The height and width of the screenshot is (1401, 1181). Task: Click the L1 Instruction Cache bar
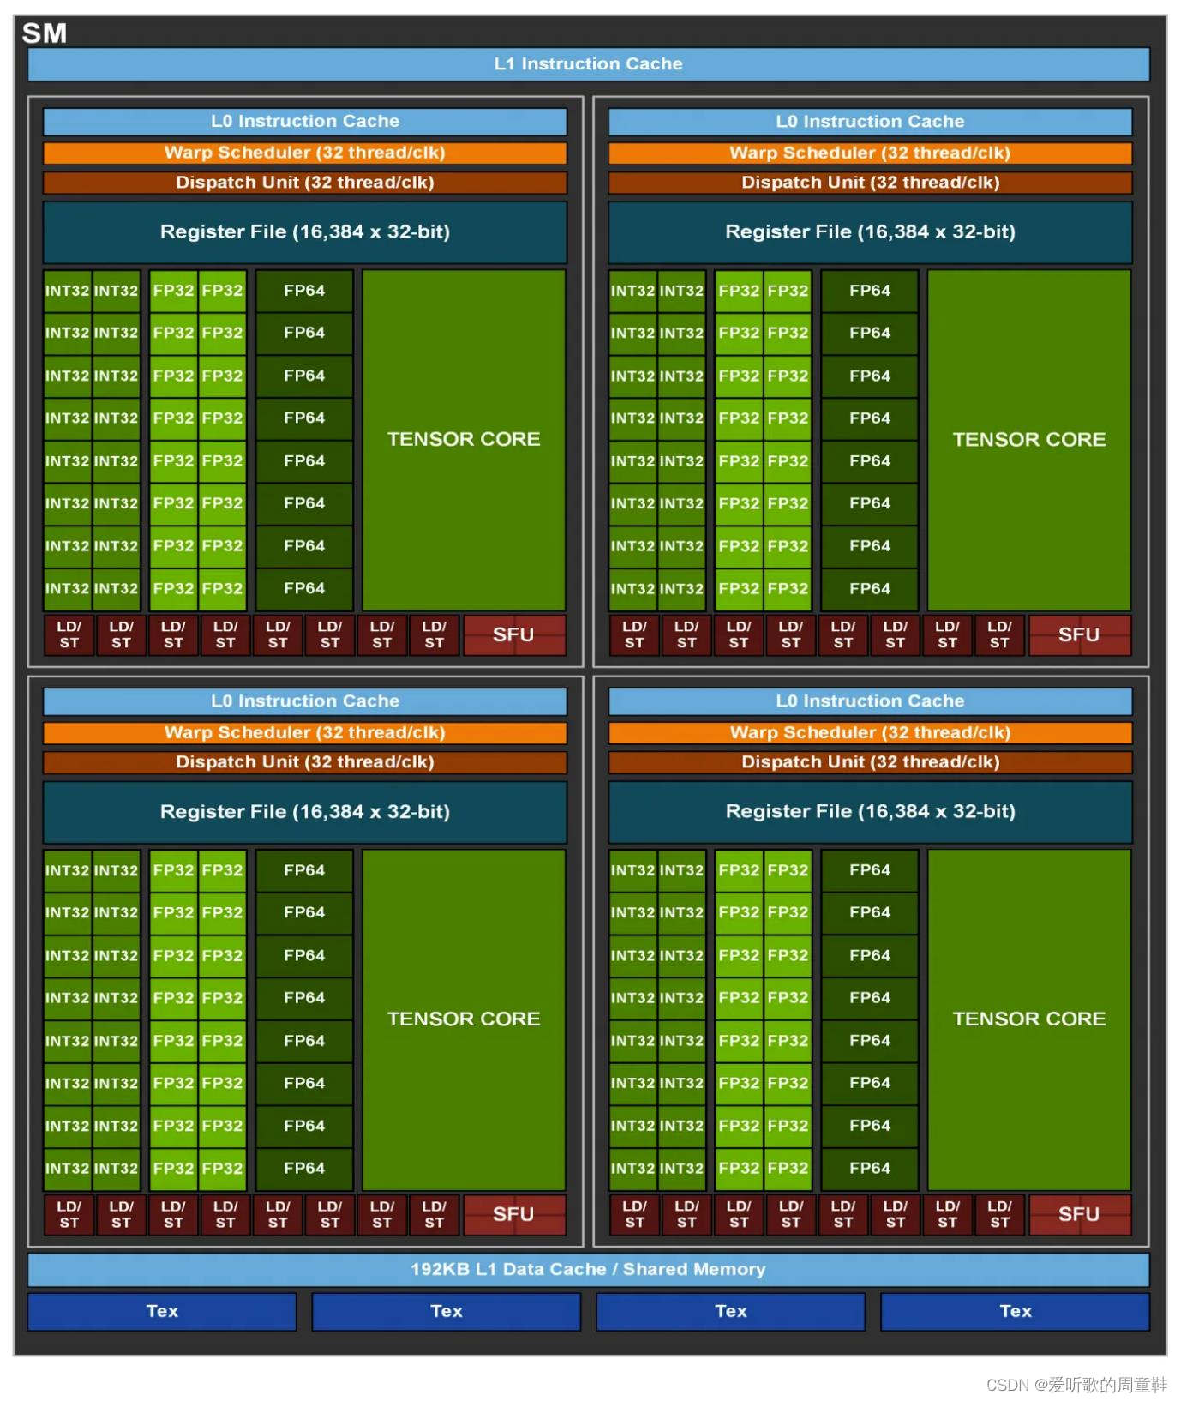(x=588, y=64)
